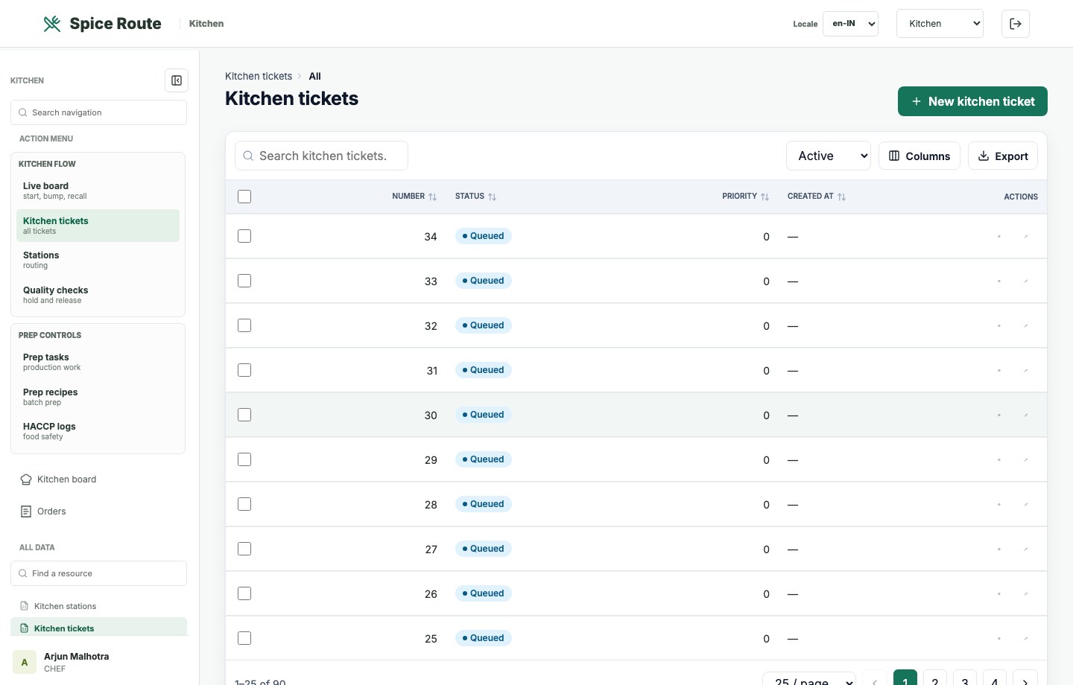Mark the checkbox for ticket 26

tap(244, 593)
